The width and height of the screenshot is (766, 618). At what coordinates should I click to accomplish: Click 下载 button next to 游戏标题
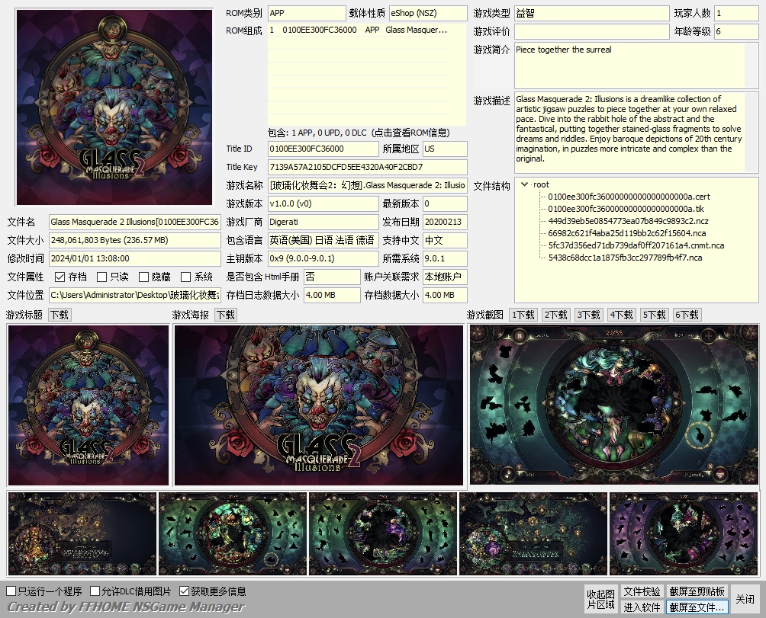coord(59,315)
